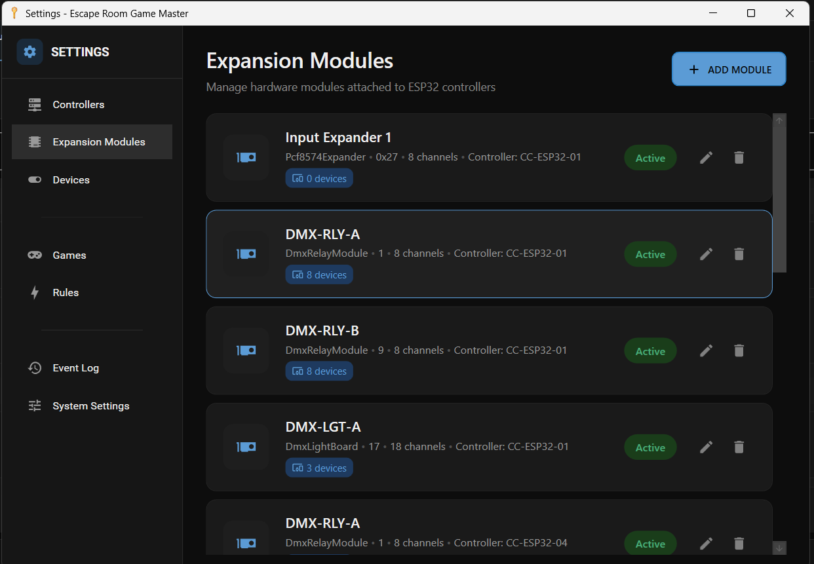Open Controllers from the sidebar
The width and height of the screenshot is (814, 564).
pyautogui.click(x=92, y=105)
